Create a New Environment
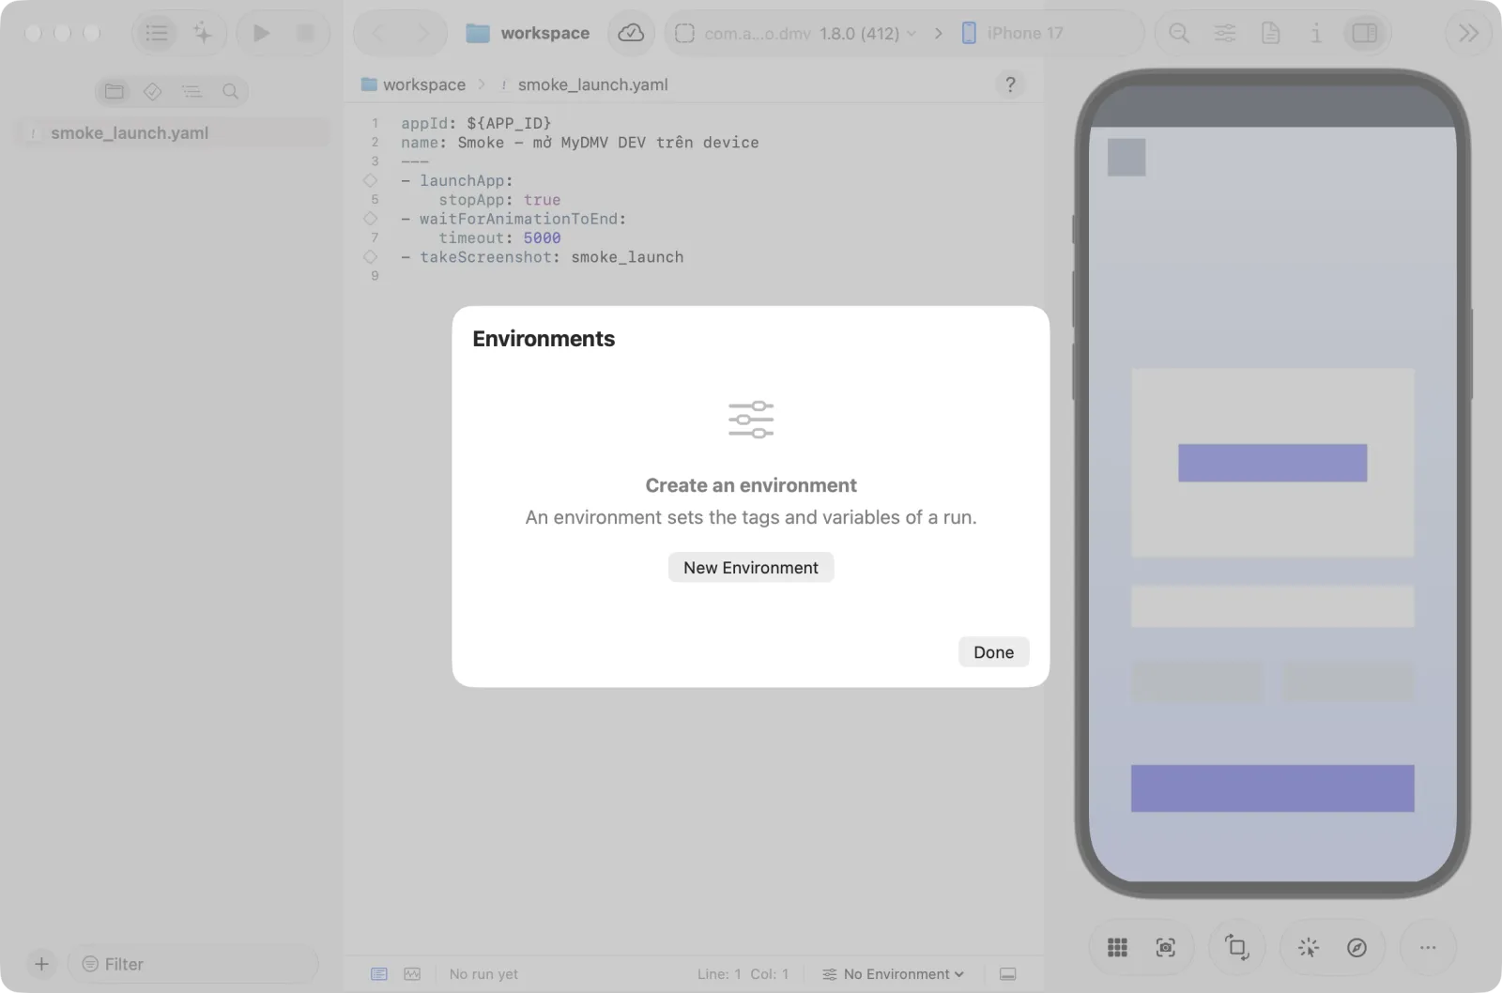This screenshot has height=993, width=1502. pyautogui.click(x=750, y=567)
